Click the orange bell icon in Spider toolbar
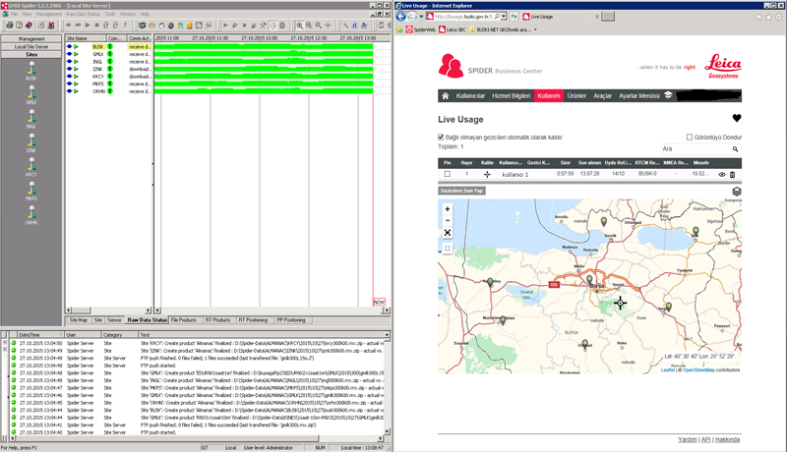 tap(190, 25)
